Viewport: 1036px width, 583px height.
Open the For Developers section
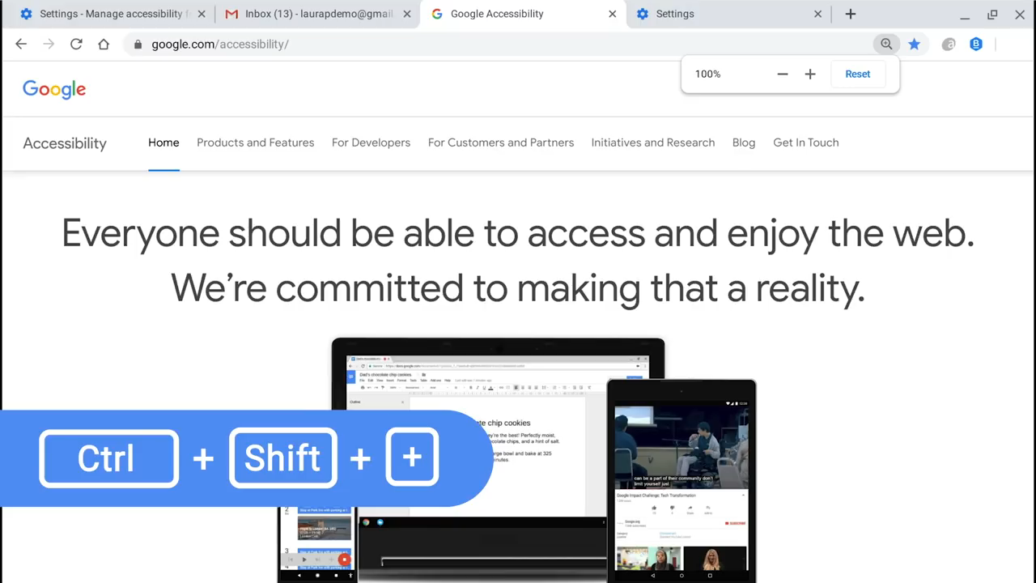click(x=371, y=143)
